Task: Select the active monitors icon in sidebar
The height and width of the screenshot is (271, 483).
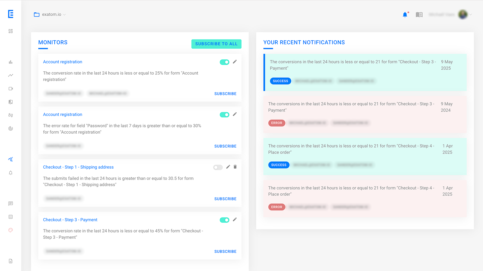Action: pyautogui.click(x=10, y=159)
